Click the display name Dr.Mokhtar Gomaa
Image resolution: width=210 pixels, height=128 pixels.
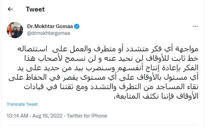[x=50, y=26]
